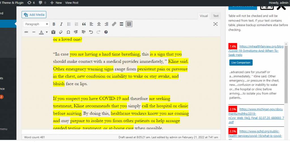
Task: Apply strikethrough formatting
Action: (26, 32)
